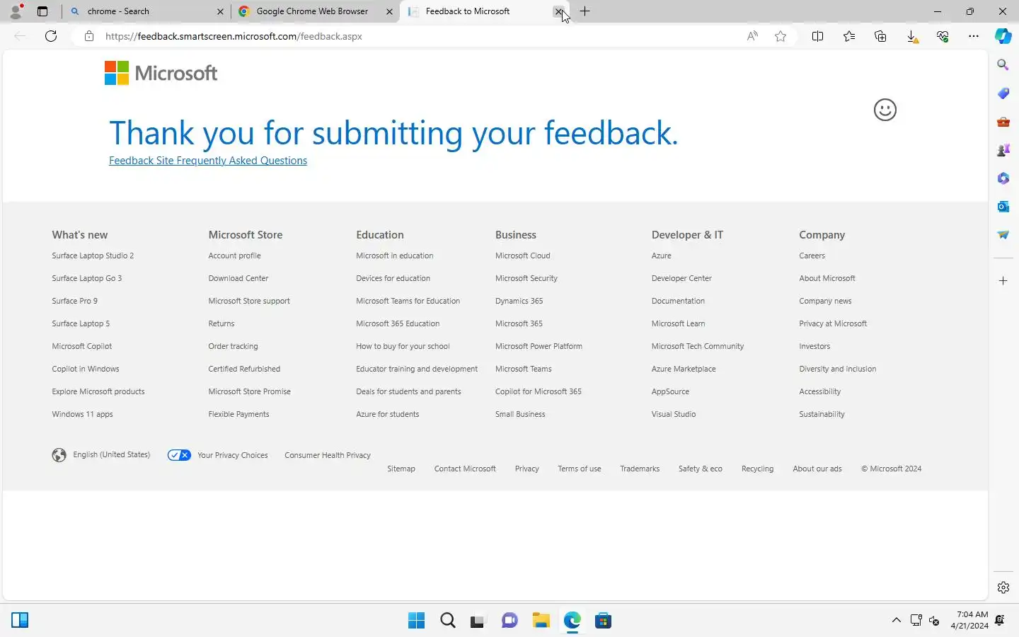Open taskbar Search magnifier
1019x637 pixels.
(x=448, y=621)
